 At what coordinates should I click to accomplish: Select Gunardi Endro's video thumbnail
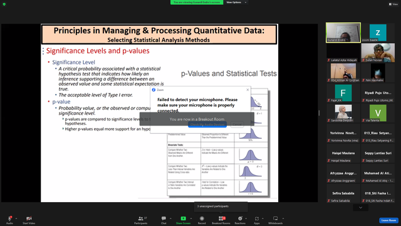tap(343, 33)
